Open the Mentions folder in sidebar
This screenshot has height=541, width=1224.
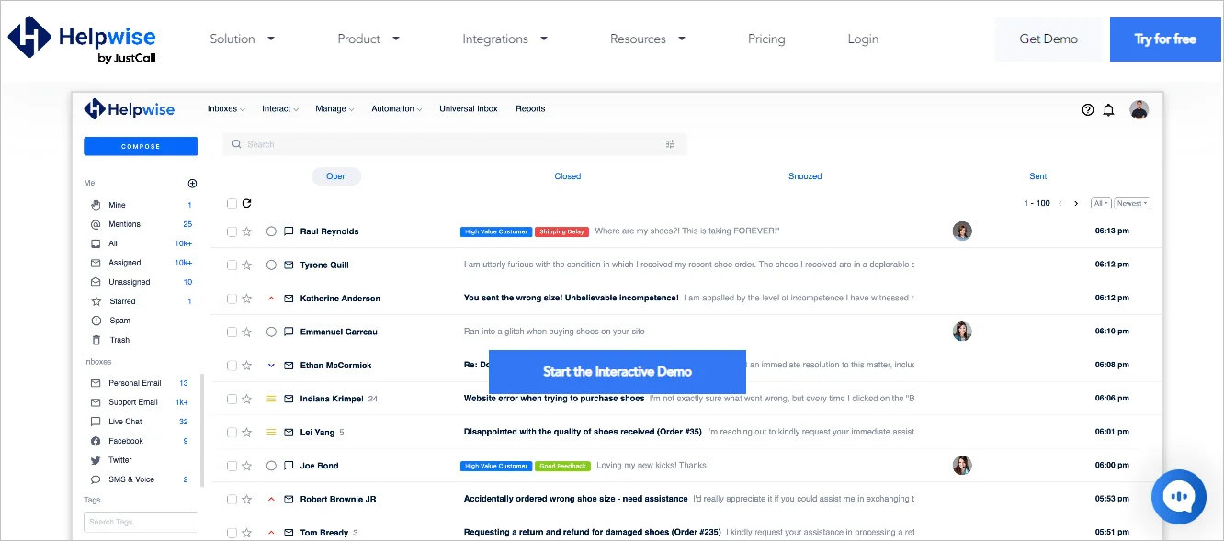[x=124, y=224]
